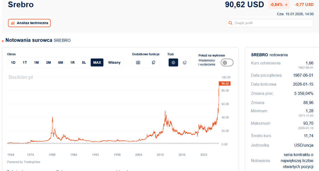
Task: Switch to dark mode moon icon
Action: pos(184,62)
